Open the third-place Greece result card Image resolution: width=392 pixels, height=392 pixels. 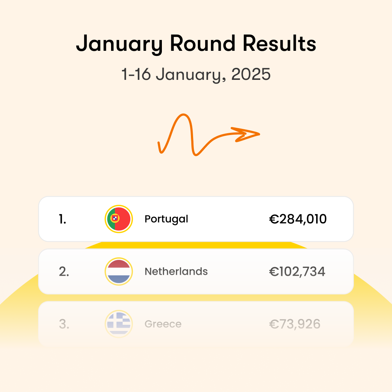(225, 336)
